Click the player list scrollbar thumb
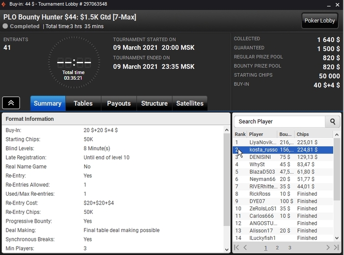 click(x=337, y=169)
